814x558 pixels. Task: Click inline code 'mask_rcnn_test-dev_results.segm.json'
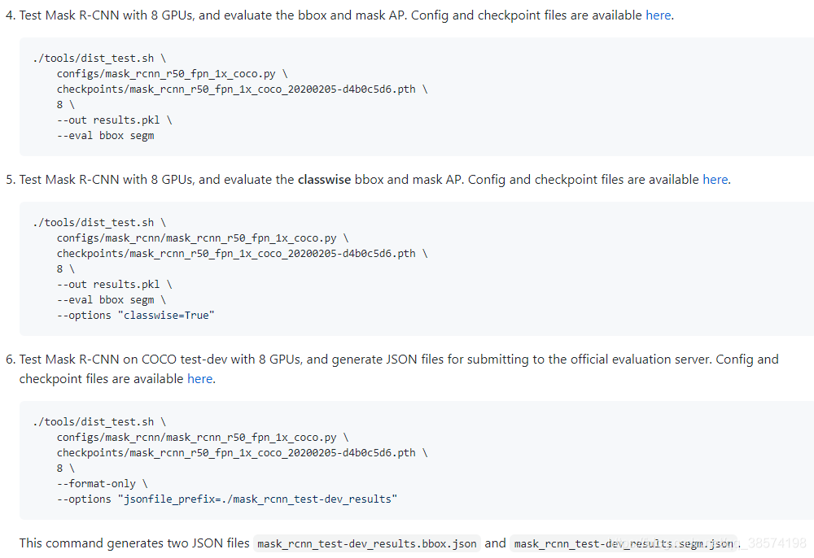(623, 544)
